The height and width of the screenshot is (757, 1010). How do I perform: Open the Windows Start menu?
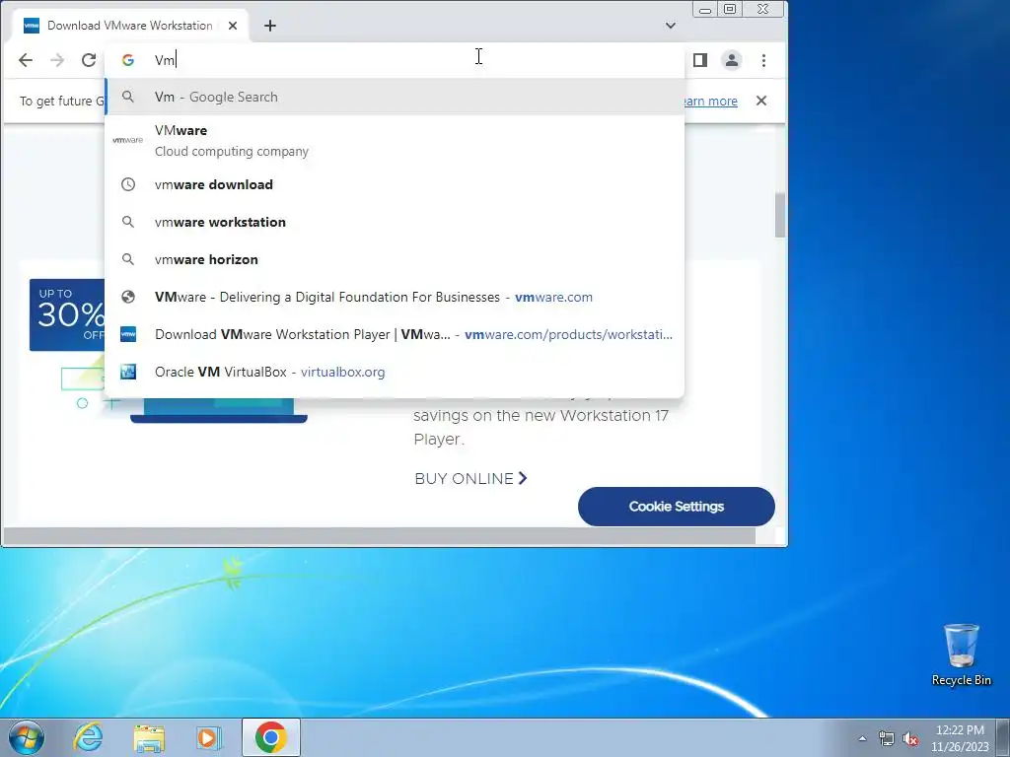point(27,737)
